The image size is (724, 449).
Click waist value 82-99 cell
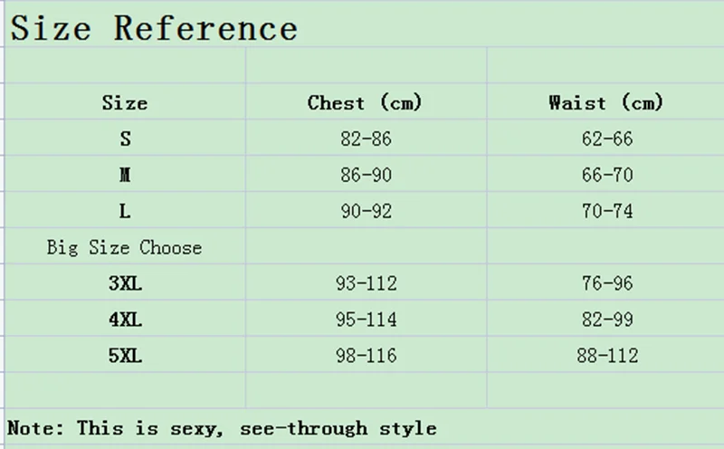click(606, 320)
